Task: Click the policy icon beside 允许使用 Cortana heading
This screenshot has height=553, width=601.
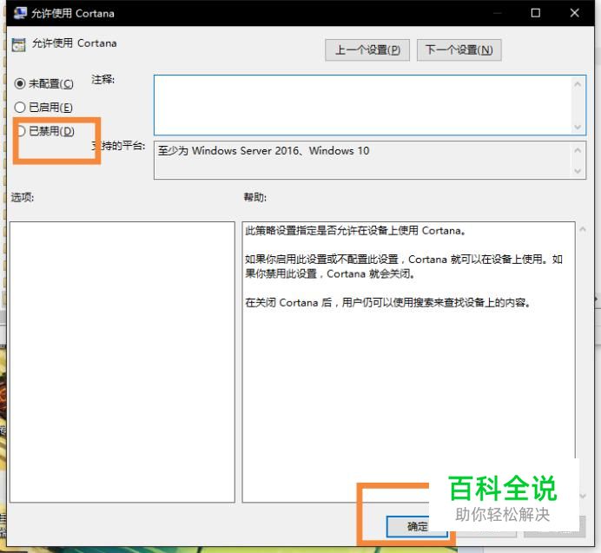Action: (18, 44)
